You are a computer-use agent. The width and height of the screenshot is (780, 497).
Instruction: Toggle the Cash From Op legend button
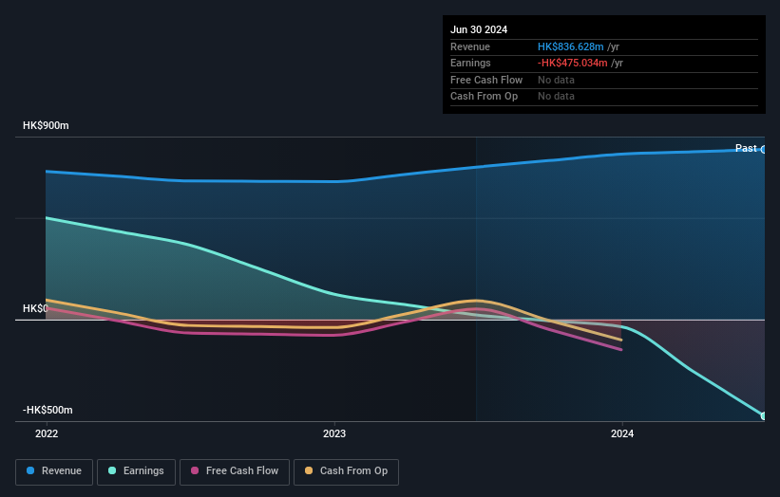(346, 471)
